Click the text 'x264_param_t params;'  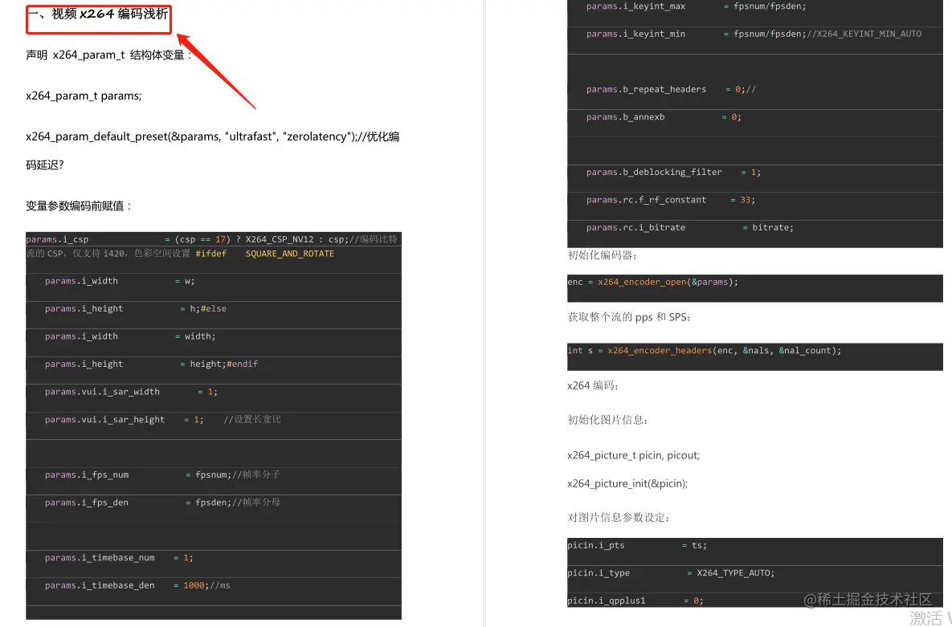[x=84, y=96]
